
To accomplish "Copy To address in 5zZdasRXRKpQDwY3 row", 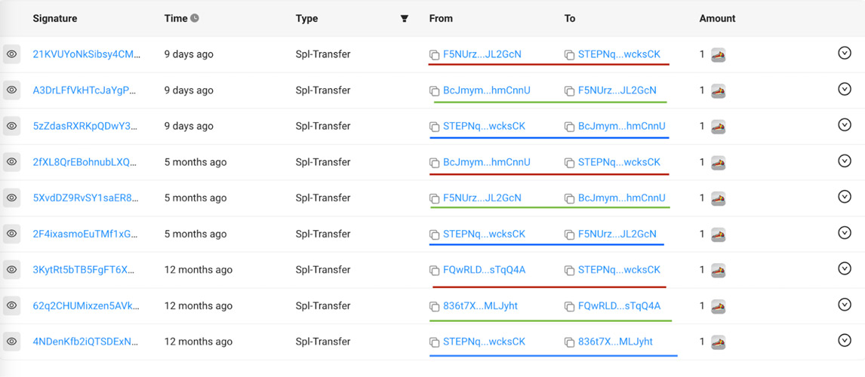I will point(569,127).
